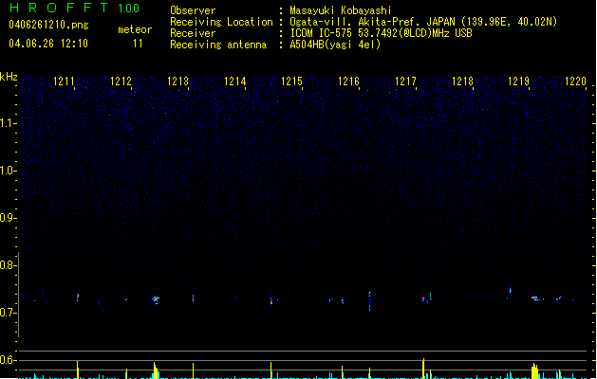Click the Receiver field label
This screenshot has width=597, height=379.
[193, 33]
